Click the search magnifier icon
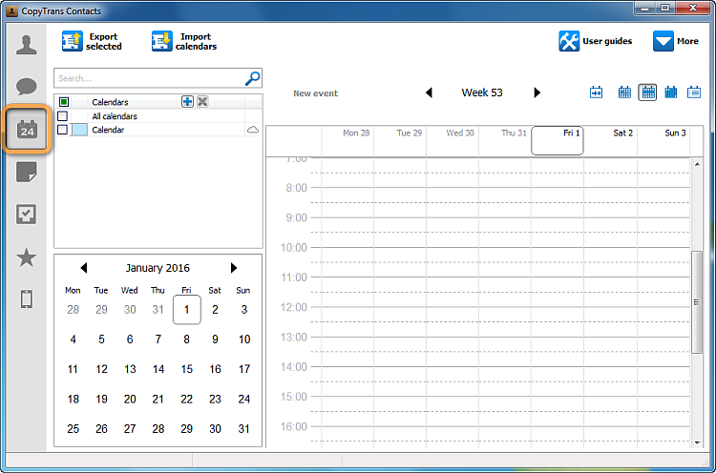The width and height of the screenshot is (716, 473). point(253,78)
